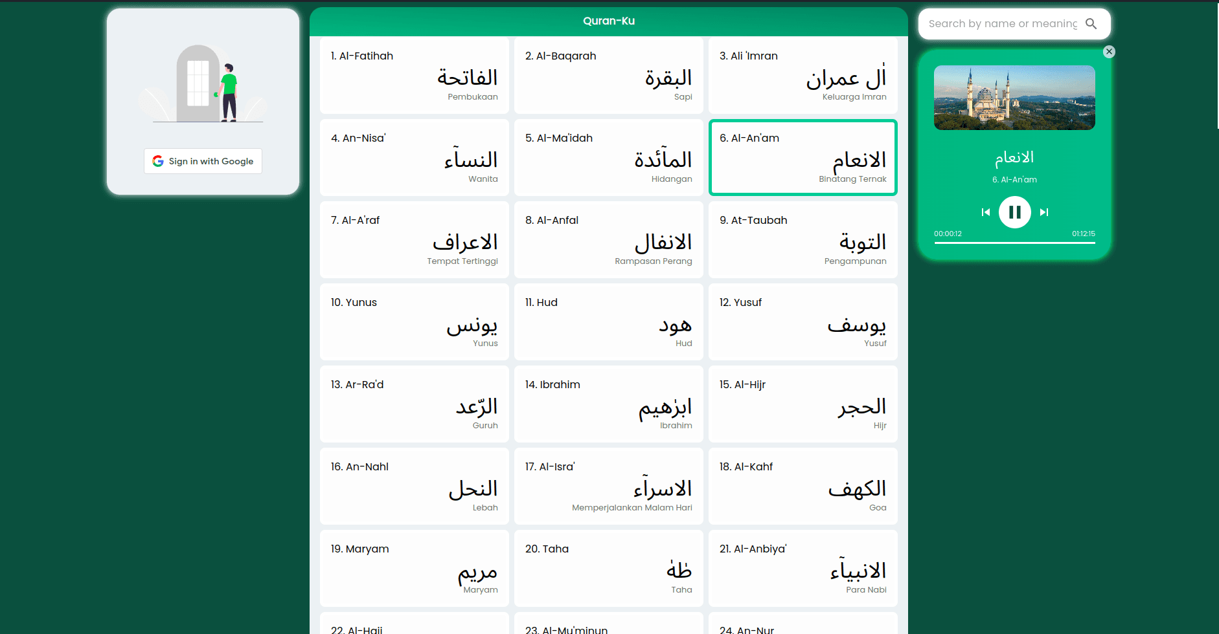This screenshot has width=1219, height=634.
Task: Skip to next surah
Action: 1043,212
